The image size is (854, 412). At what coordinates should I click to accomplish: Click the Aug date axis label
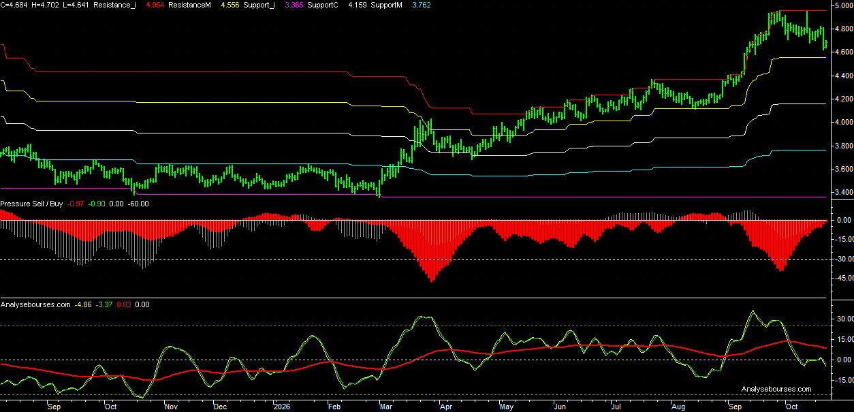click(x=678, y=407)
